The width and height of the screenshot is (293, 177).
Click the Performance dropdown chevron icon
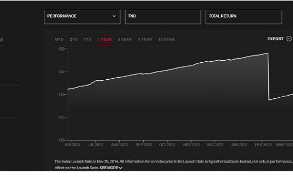click(114, 16)
